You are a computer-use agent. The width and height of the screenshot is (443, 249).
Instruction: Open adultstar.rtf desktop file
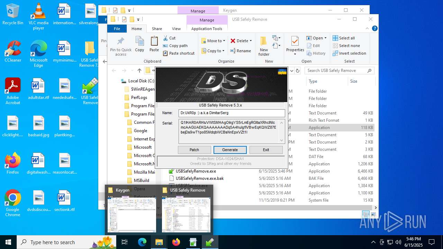point(38,89)
